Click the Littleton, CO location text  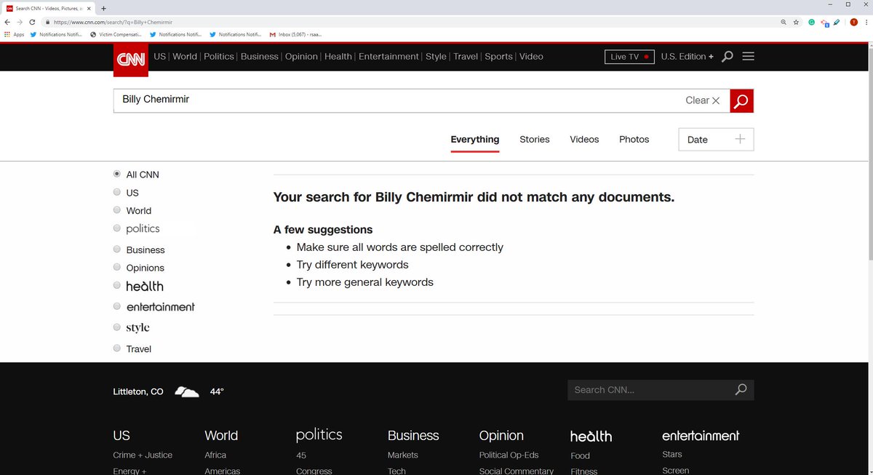(x=138, y=391)
